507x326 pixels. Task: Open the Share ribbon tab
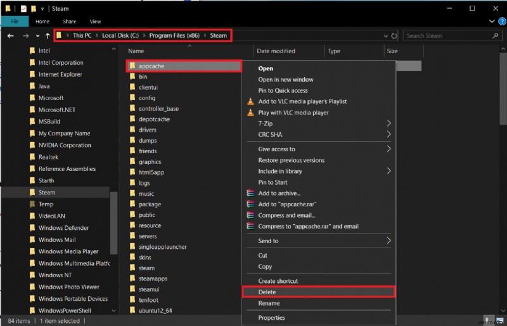[70, 22]
